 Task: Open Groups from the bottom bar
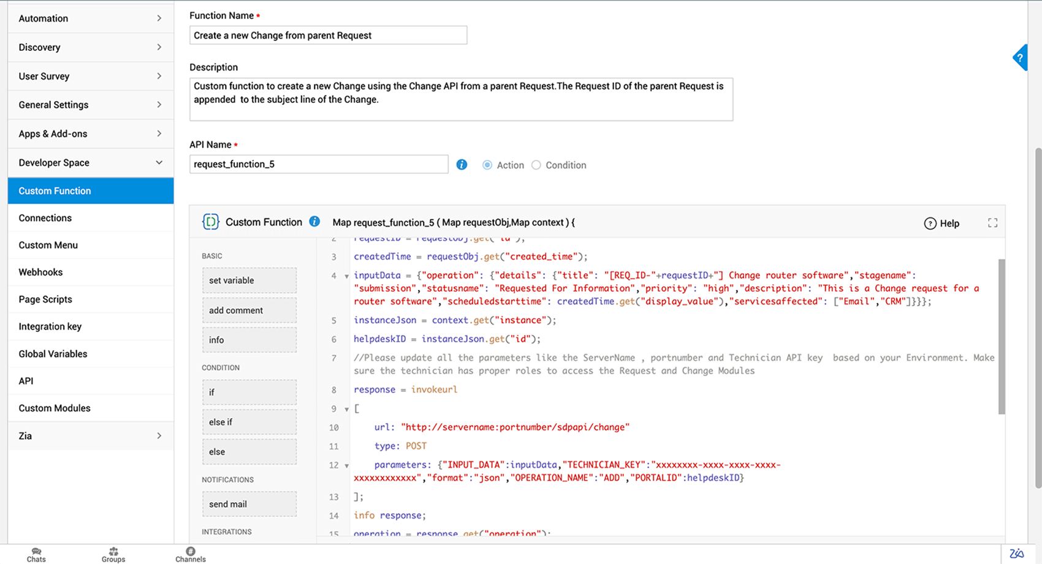[x=113, y=554]
